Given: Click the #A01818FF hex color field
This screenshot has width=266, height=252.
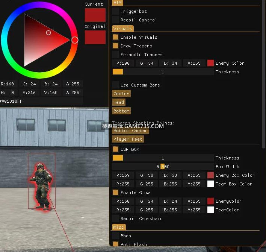Looking at the screenshot, I should tap(41, 101).
